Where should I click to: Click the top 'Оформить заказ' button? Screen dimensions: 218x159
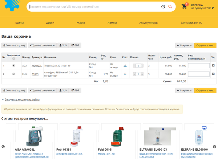pyautogui.click(x=205, y=45)
